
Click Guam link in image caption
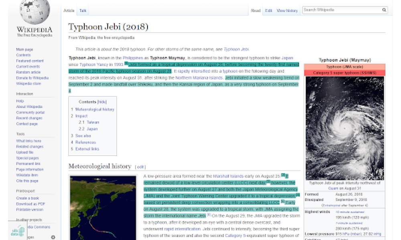333,188
